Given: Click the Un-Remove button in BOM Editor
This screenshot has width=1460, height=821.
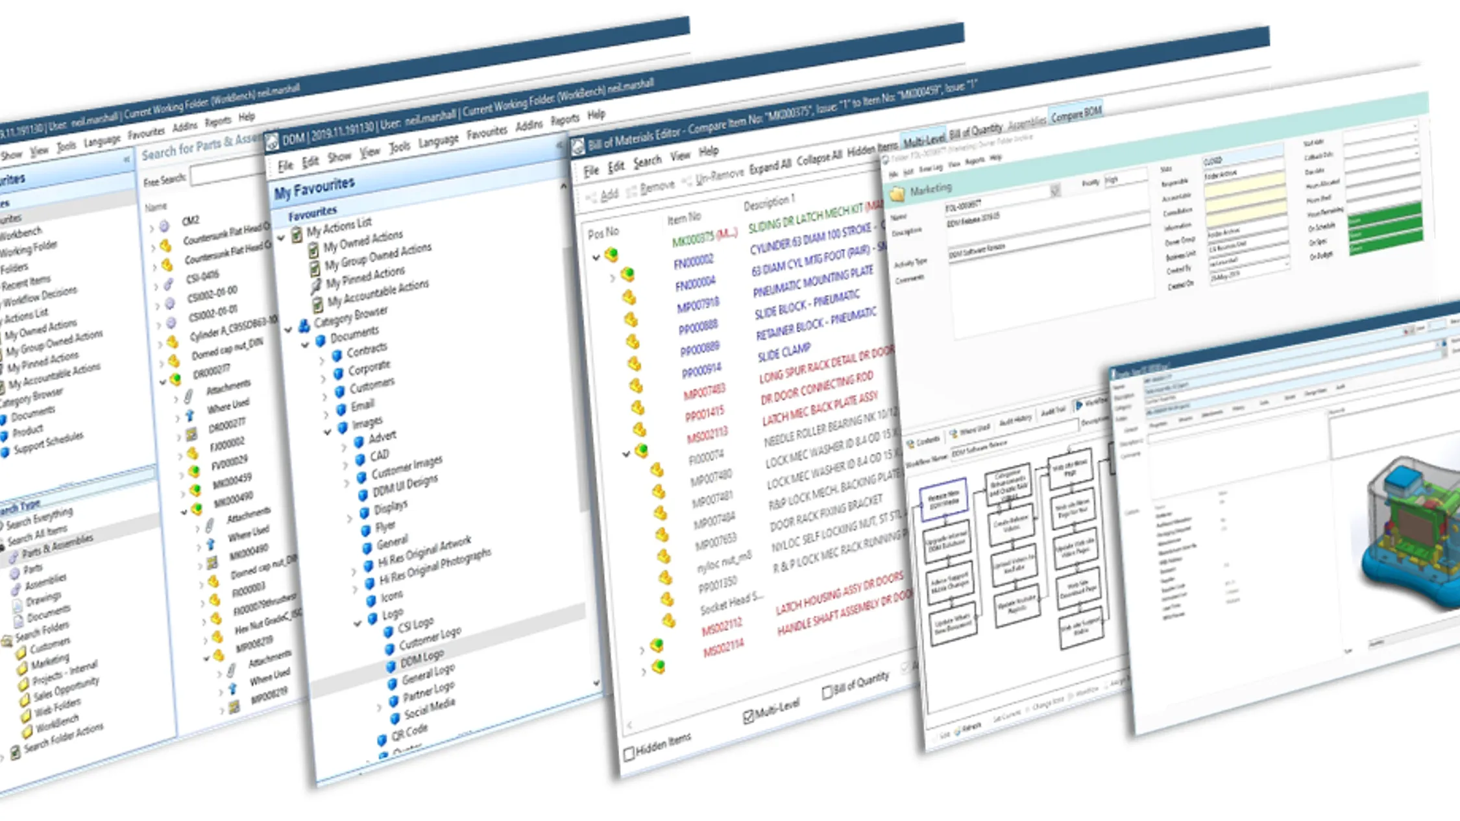Looking at the screenshot, I should (713, 177).
